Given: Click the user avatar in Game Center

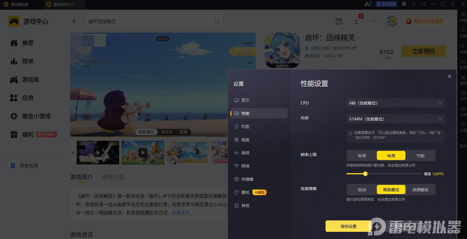Looking at the screenshot, I should [391, 21].
